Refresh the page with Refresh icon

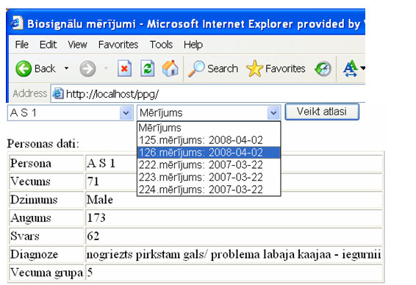tap(148, 68)
